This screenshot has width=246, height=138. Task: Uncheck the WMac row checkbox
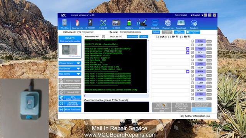click(192, 56)
